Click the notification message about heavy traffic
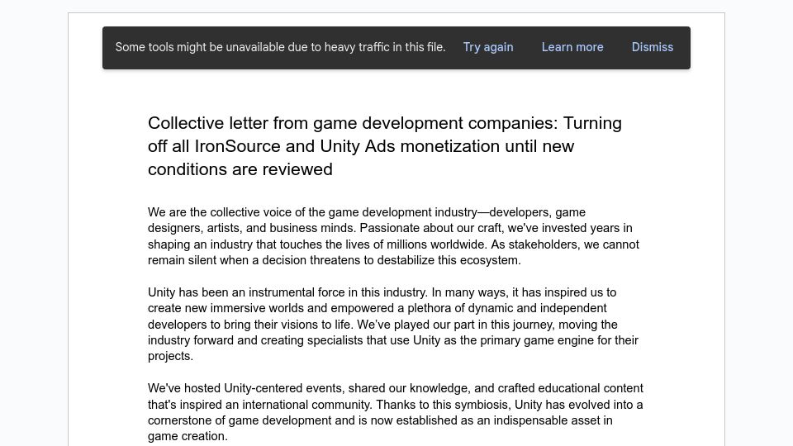The image size is (793, 446). [280, 48]
